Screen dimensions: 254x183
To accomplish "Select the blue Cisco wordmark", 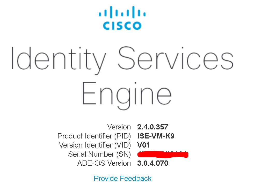I will (x=122, y=25).
